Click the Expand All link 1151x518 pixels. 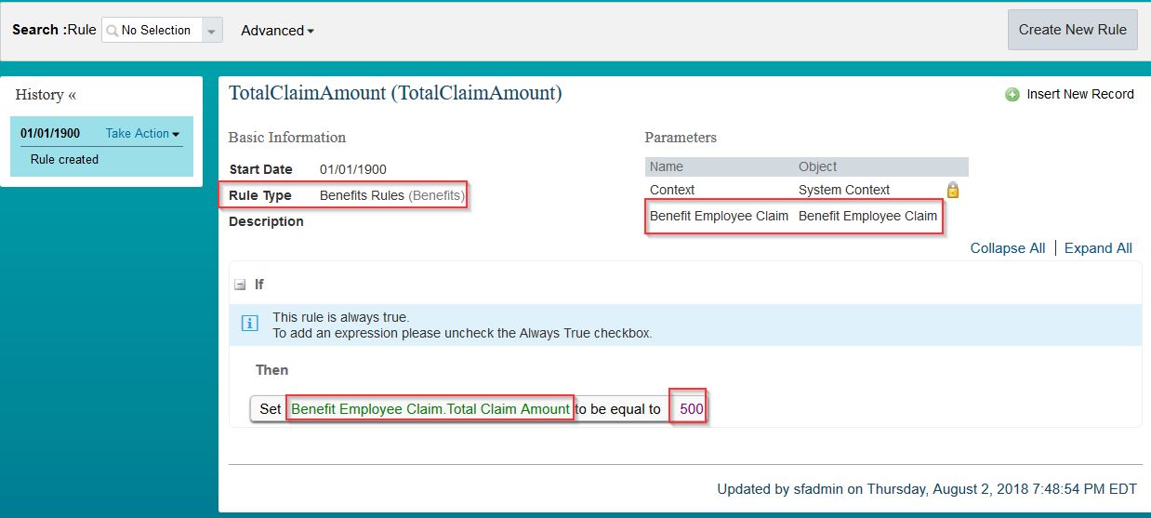pos(1098,248)
